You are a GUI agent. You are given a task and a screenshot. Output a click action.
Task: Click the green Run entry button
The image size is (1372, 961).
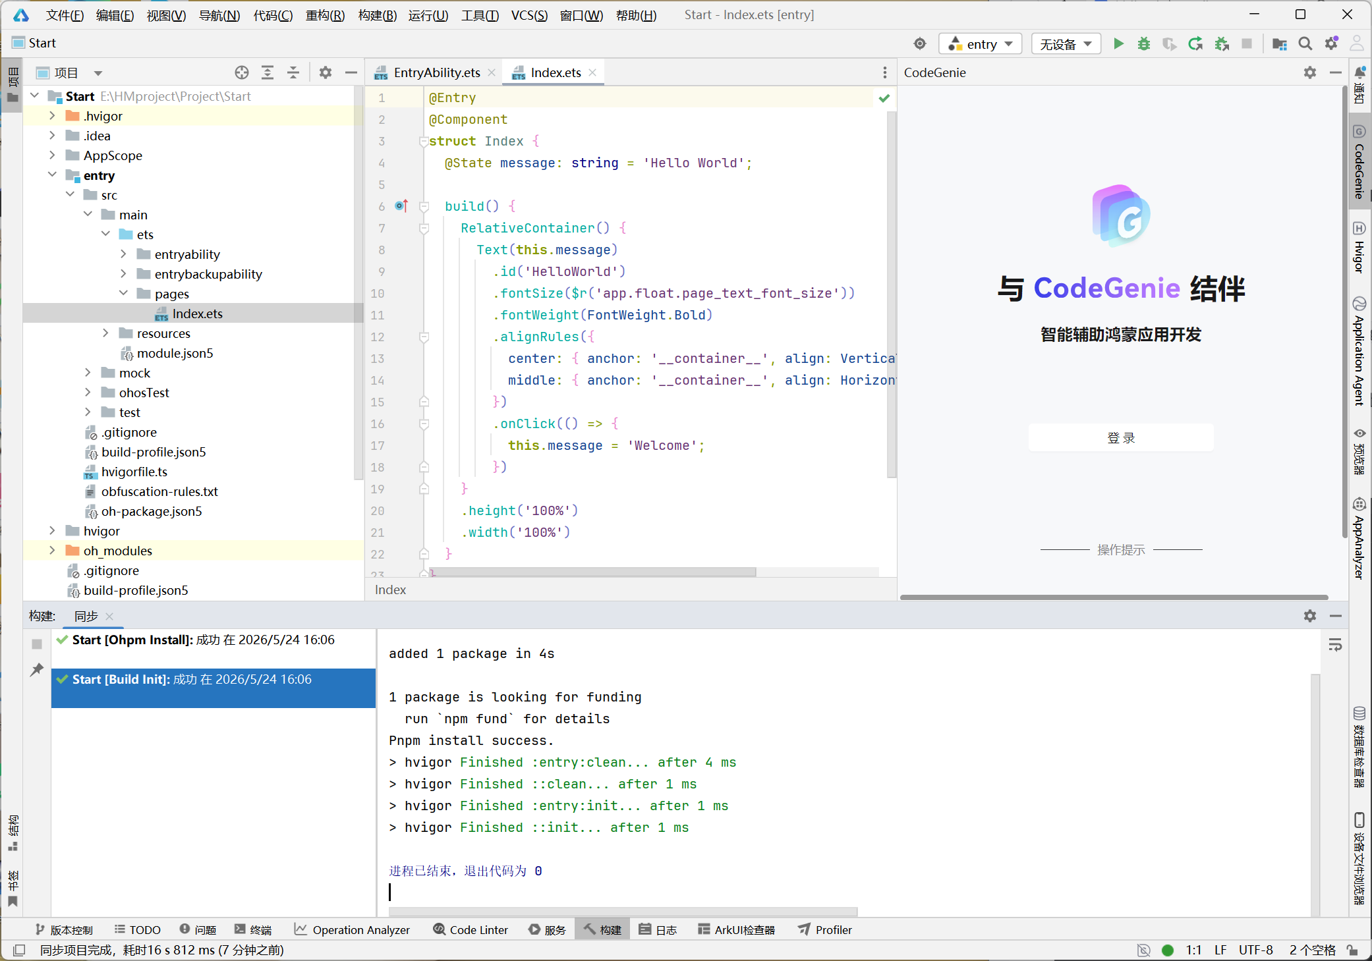pos(1118,43)
